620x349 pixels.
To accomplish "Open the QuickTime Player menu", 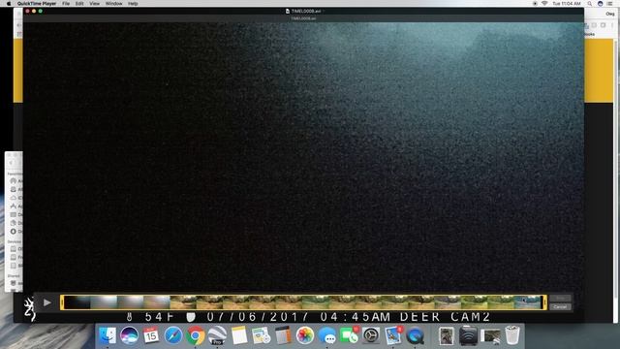I will coord(37,4).
